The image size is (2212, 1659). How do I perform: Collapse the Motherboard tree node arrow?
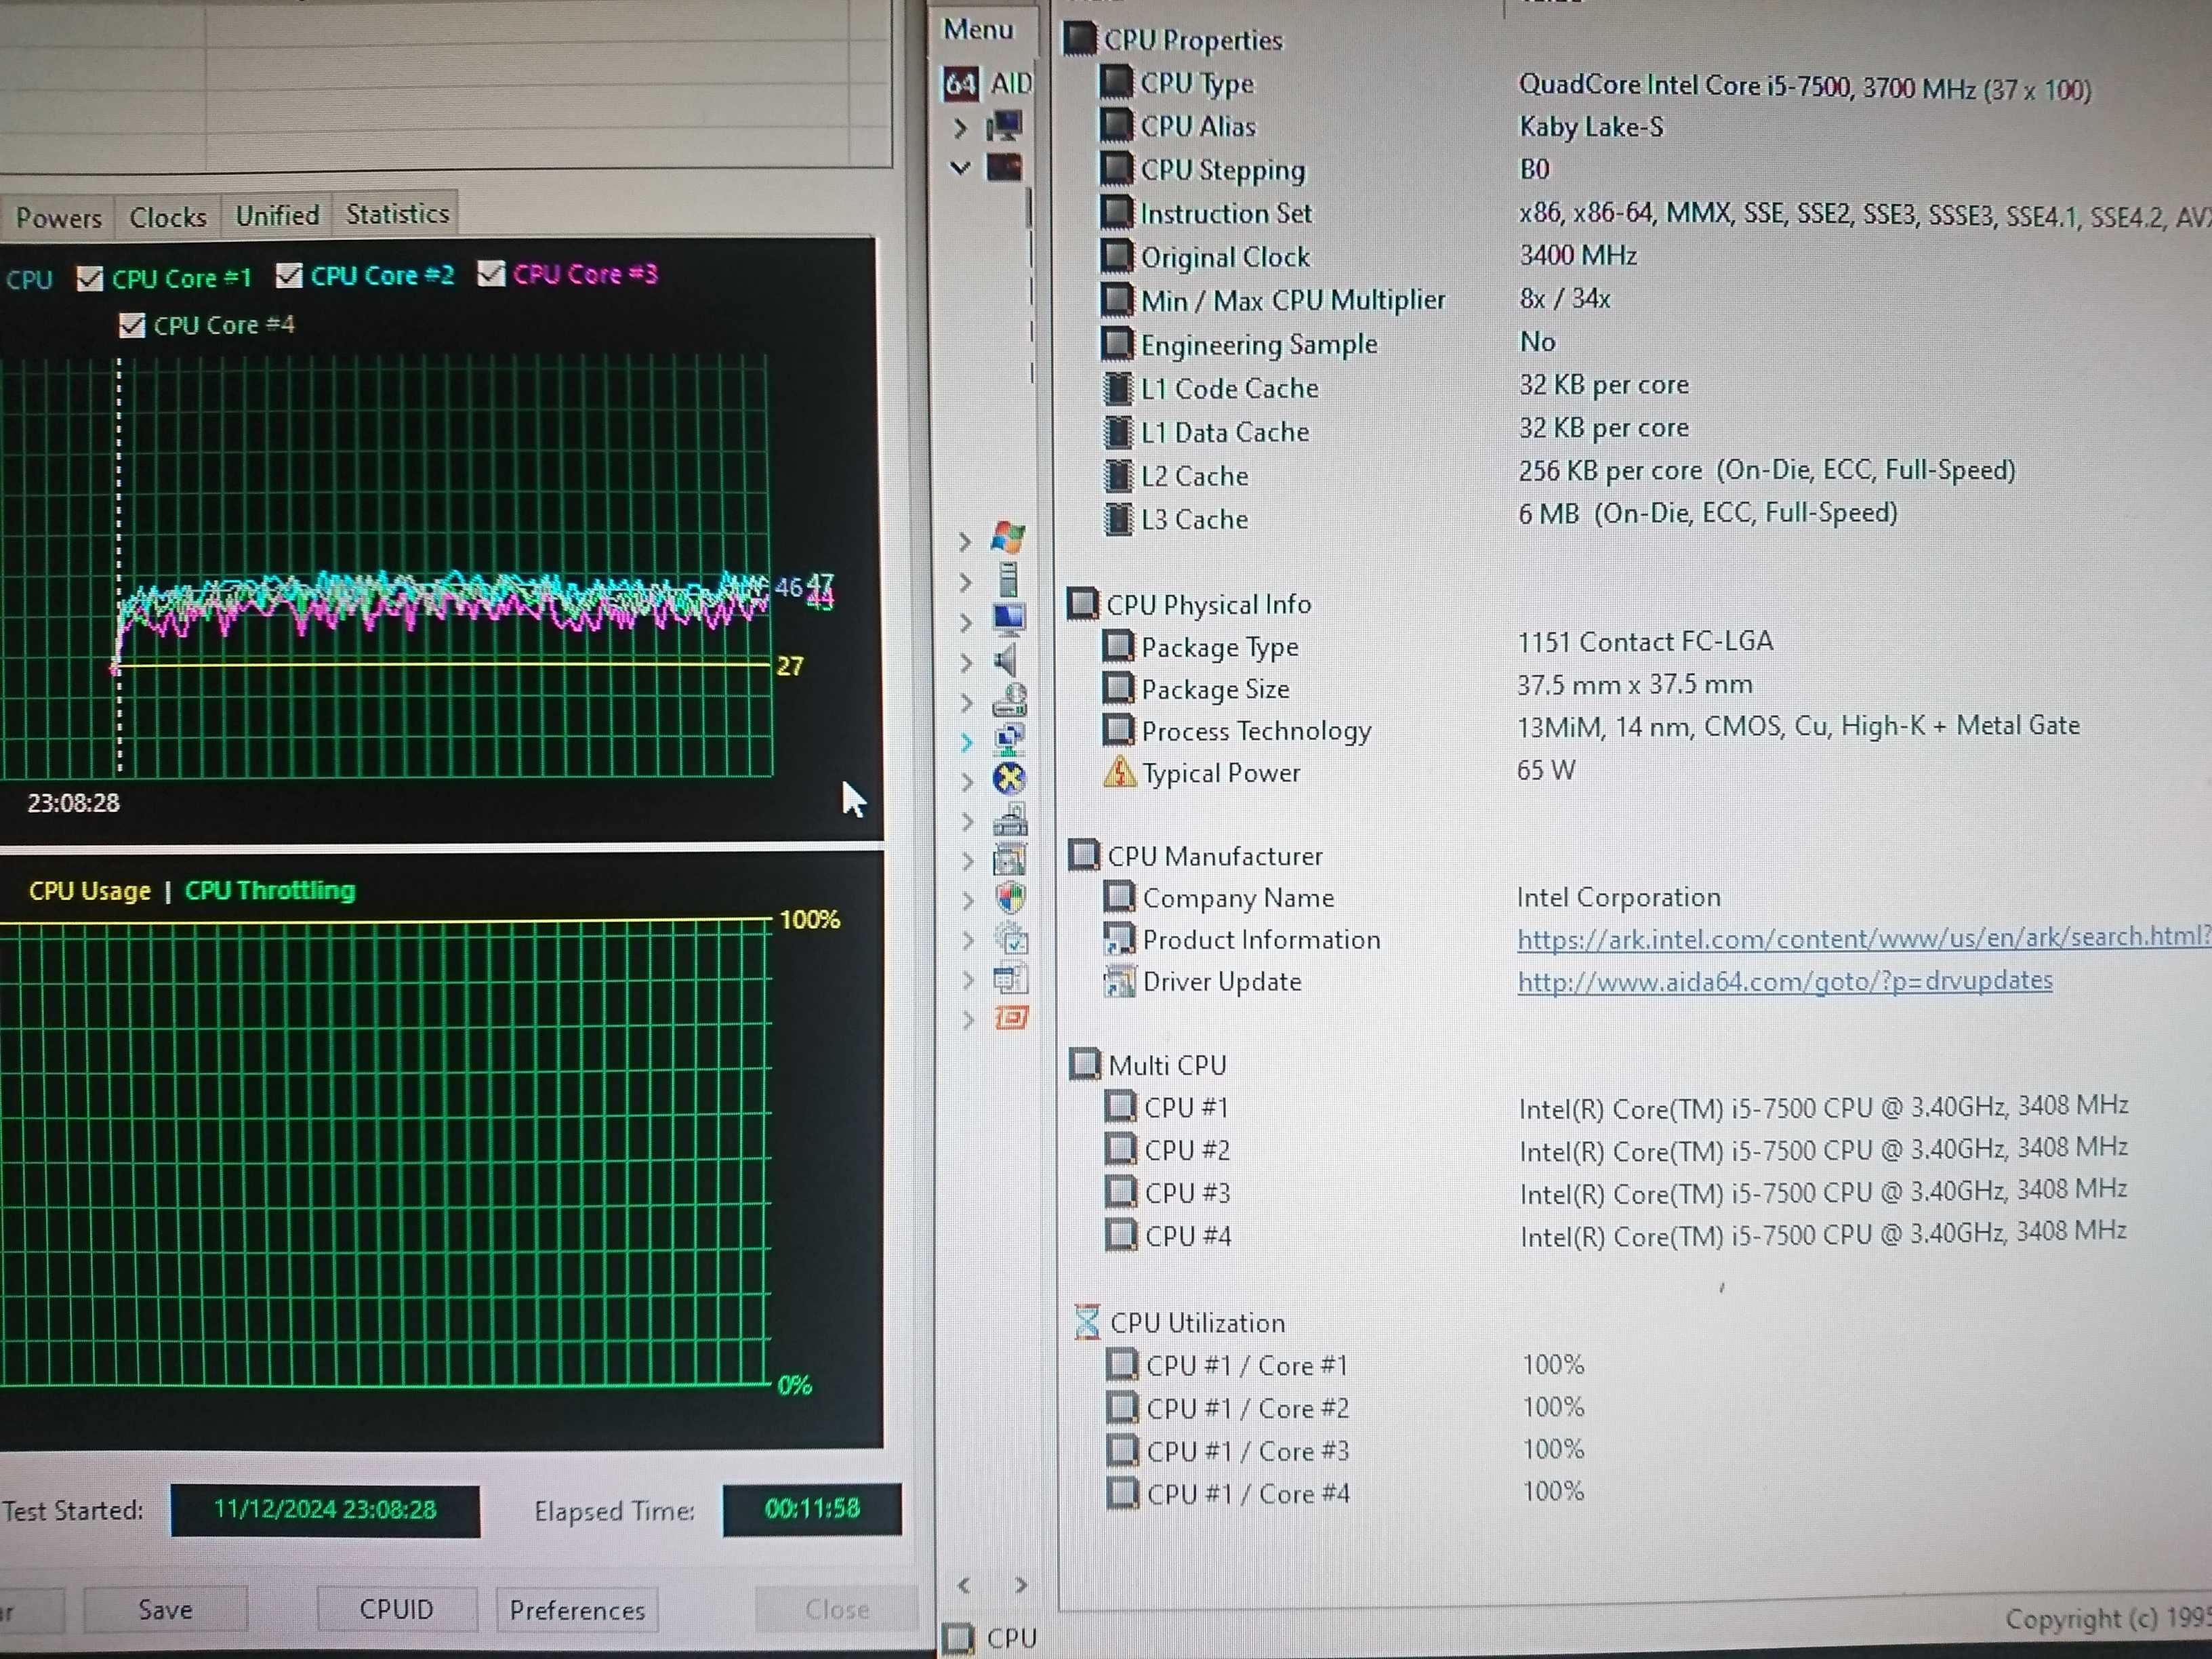click(x=960, y=168)
